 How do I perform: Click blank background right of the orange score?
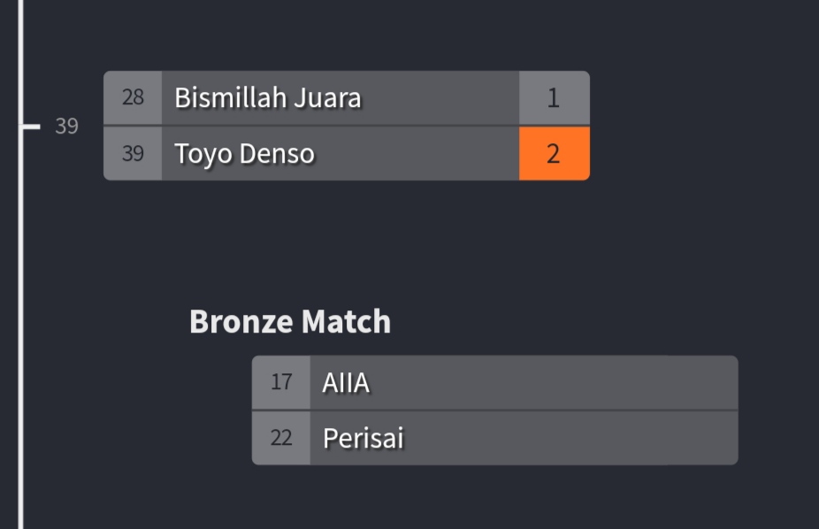[x=699, y=154]
